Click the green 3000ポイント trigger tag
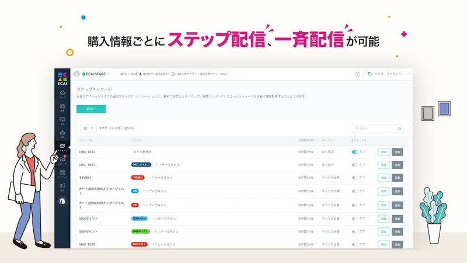 (141, 231)
